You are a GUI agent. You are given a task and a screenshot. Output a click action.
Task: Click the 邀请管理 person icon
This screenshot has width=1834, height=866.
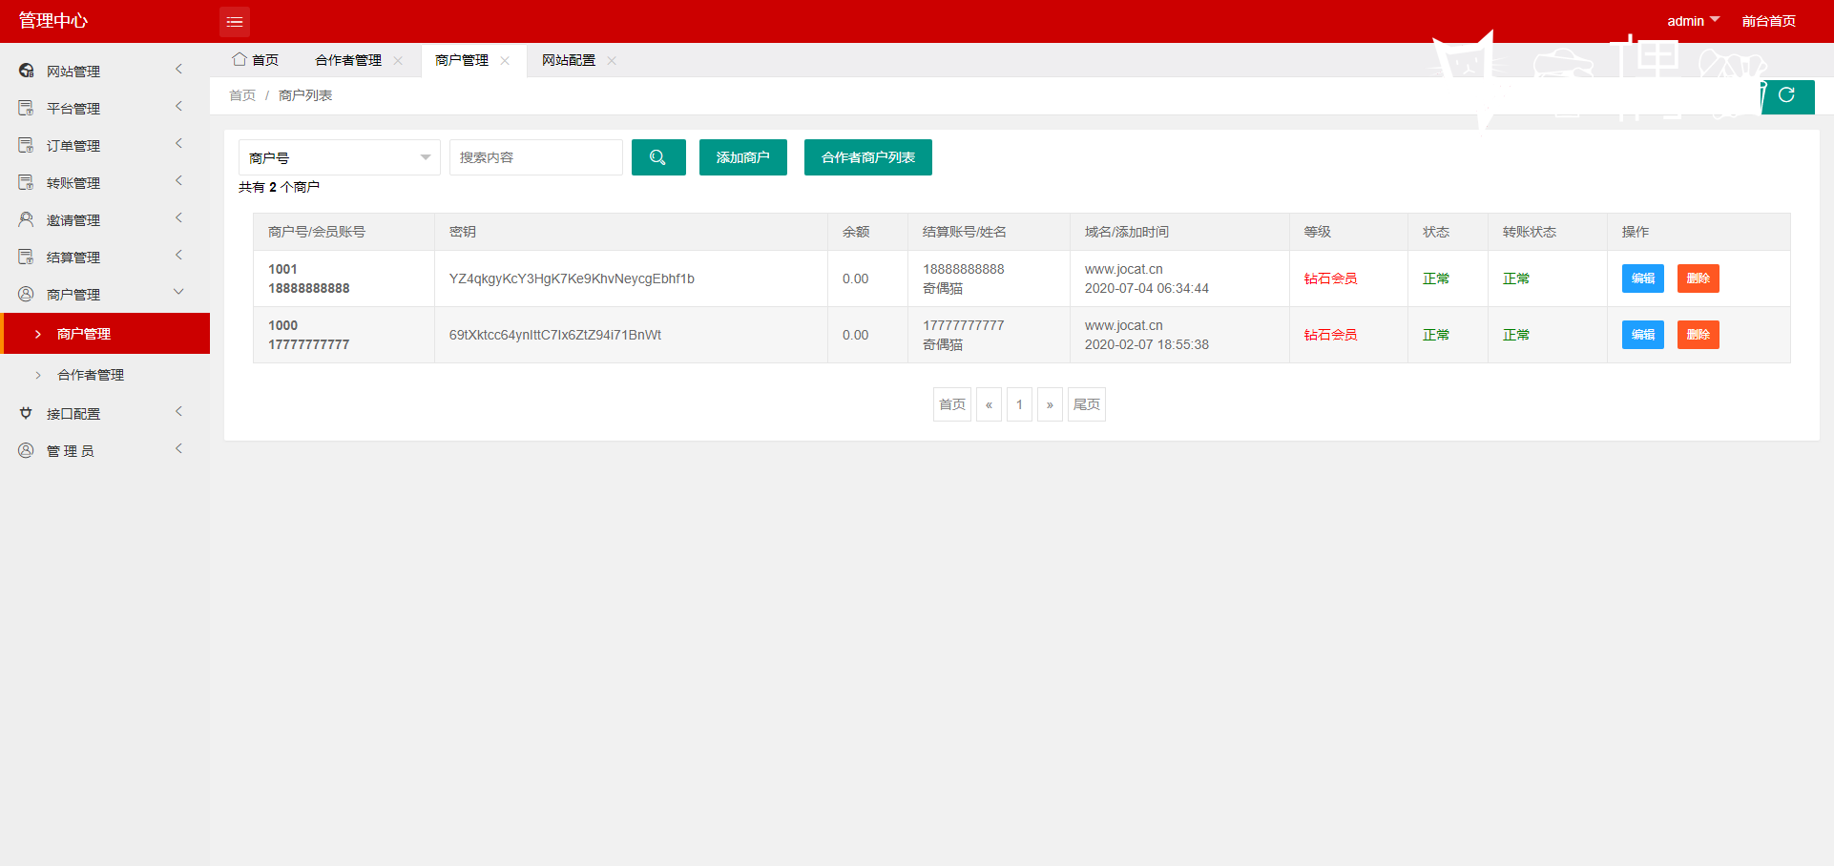[x=27, y=219]
